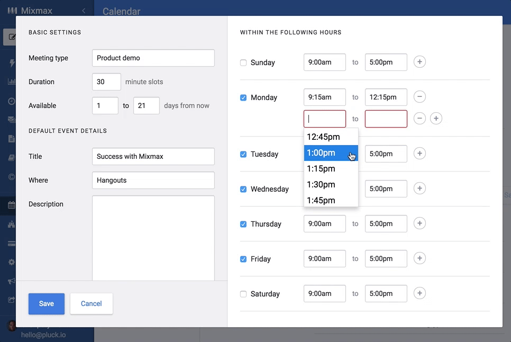Viewport: 511px width, 342px height.
Task: Choose 12:45pm in the dropdown list
Action: 331,137
